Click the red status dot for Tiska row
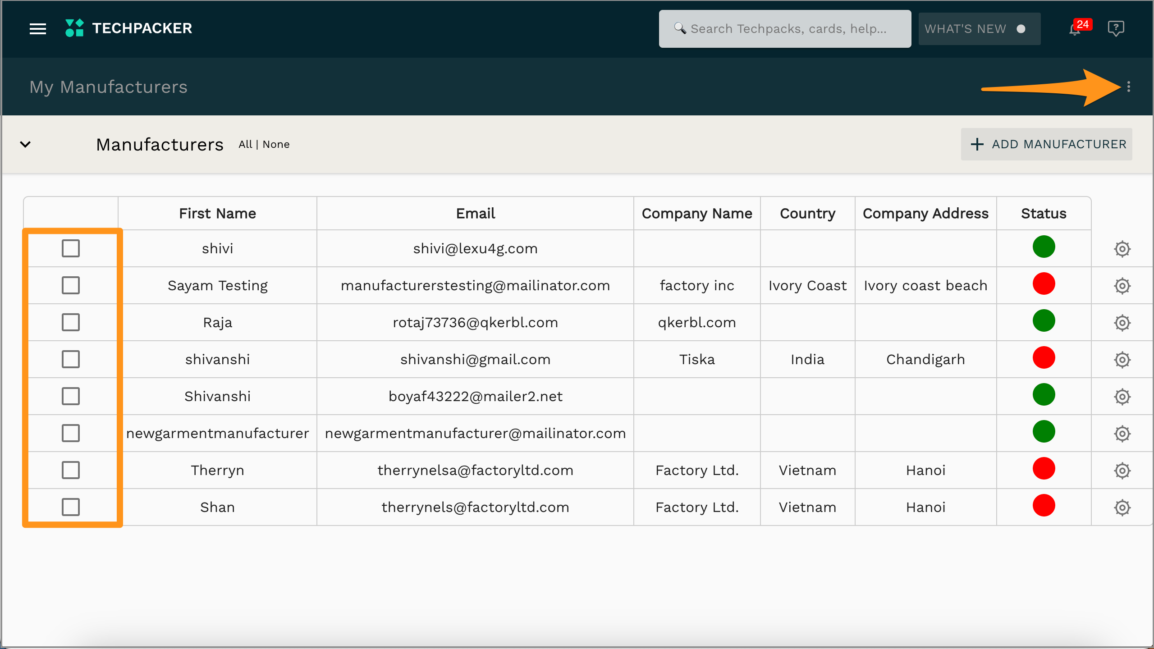This screenshot has width=1154, height=649. (x=1044, y=358)
